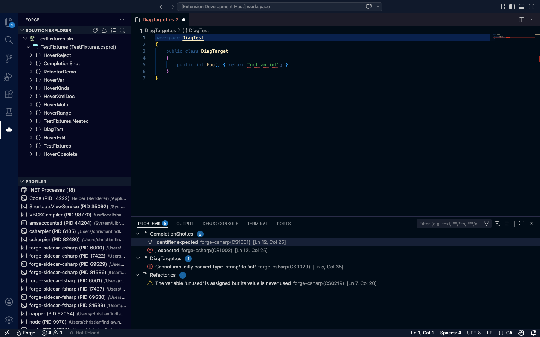Open the Run and Debug view

[9, 76]
